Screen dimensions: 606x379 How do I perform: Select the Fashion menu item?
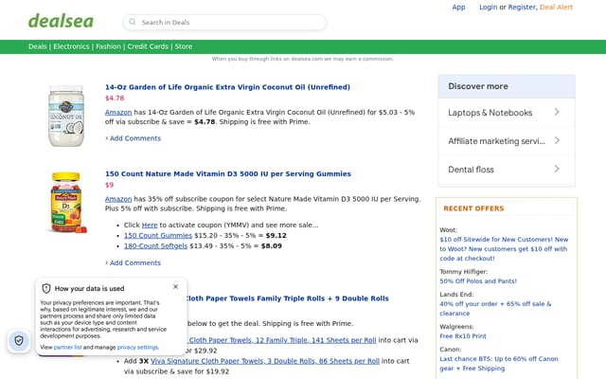pos(108,46)
